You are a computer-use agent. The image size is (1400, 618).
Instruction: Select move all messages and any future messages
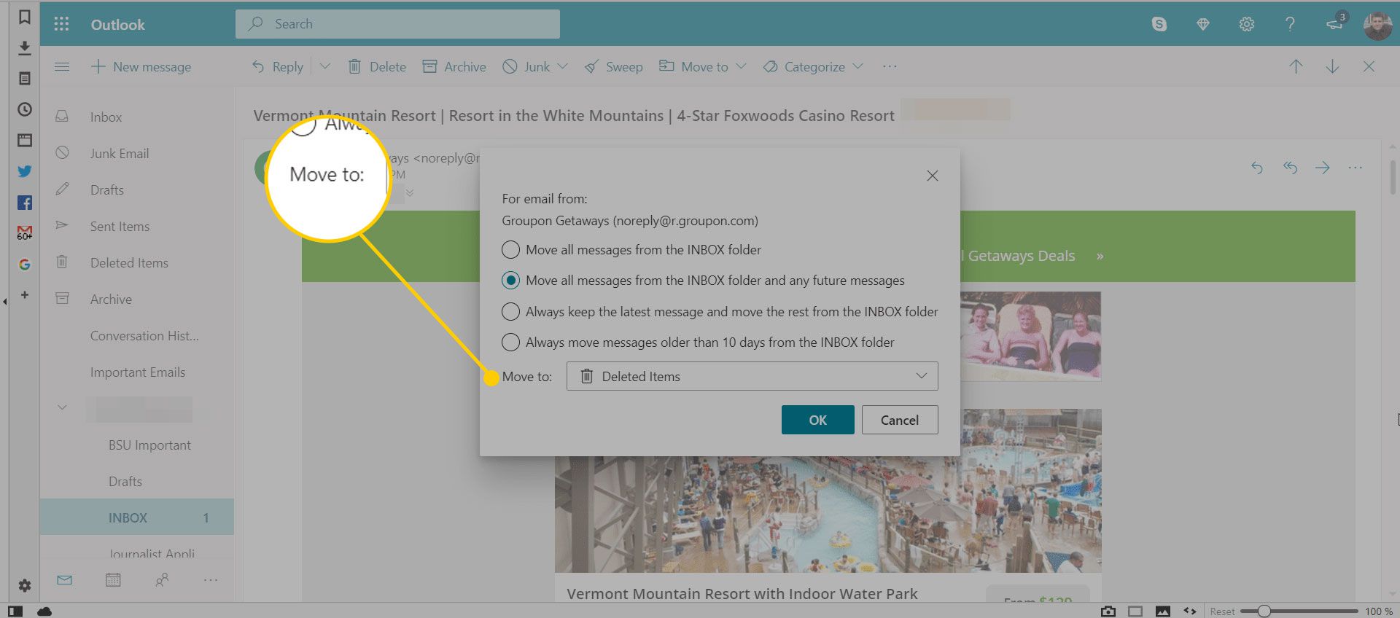703,281
